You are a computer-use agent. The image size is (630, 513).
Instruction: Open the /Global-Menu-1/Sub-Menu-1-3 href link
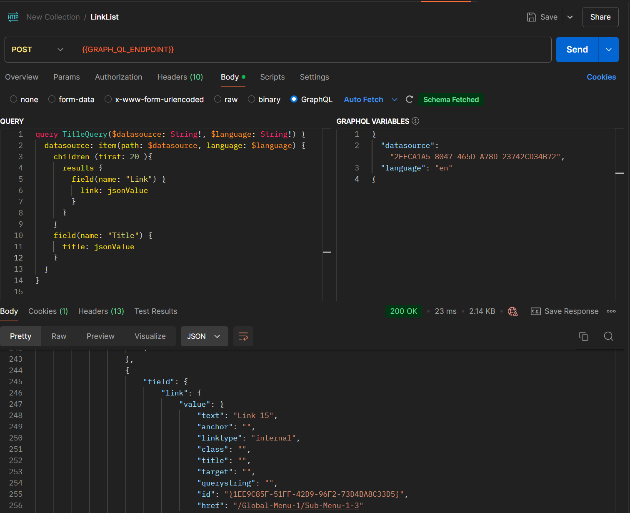click(x=298, y=505)
